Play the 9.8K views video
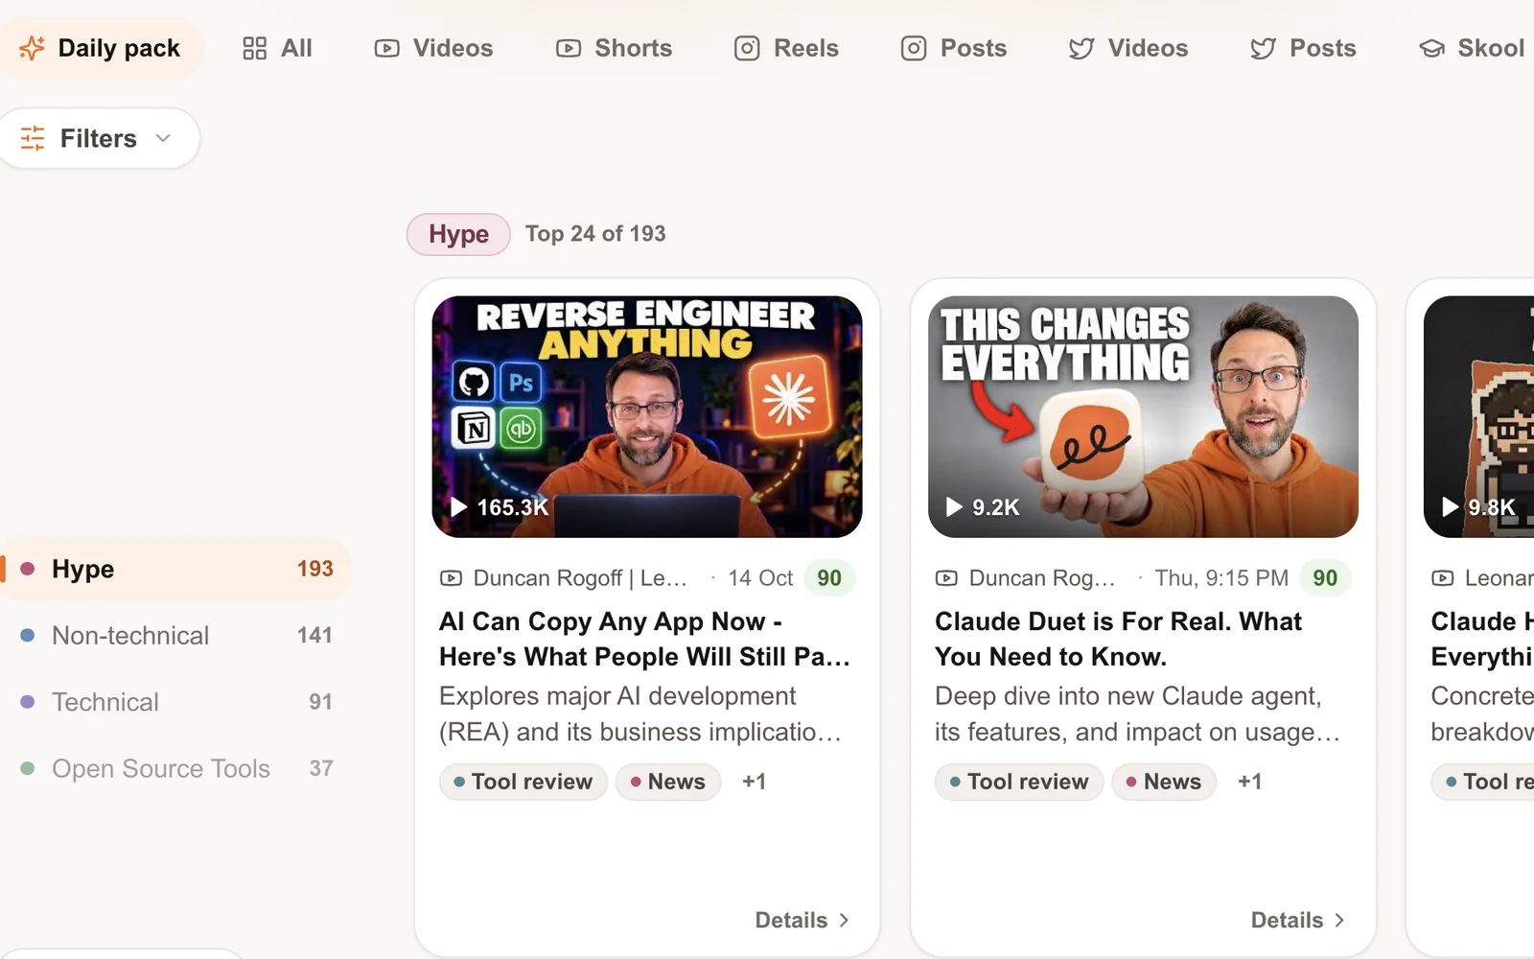This screenshot has height=959, width=1534. click(x=1479, y=507)
